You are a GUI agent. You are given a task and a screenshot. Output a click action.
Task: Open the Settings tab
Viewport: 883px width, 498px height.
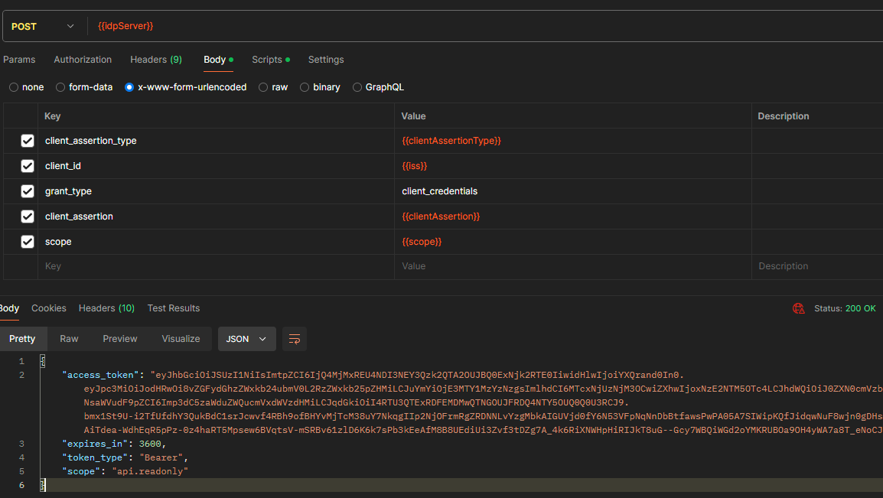[x=326, y=60]
